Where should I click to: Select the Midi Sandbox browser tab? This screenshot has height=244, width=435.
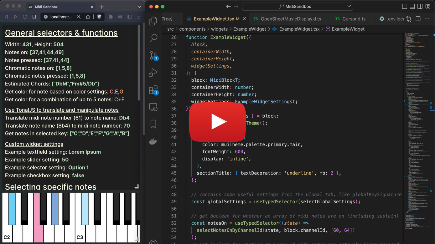(60, 7)
